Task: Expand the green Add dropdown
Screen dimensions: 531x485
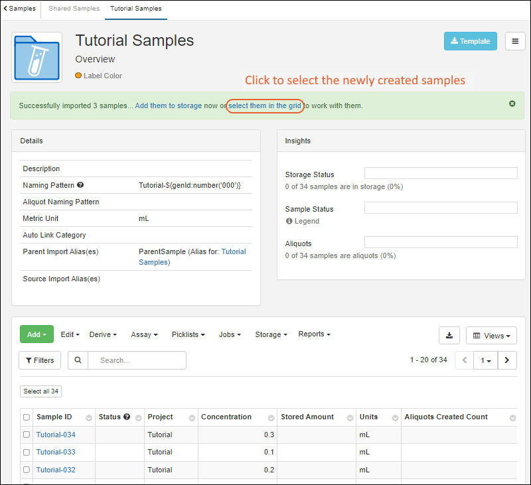Action: coord(37,335)
